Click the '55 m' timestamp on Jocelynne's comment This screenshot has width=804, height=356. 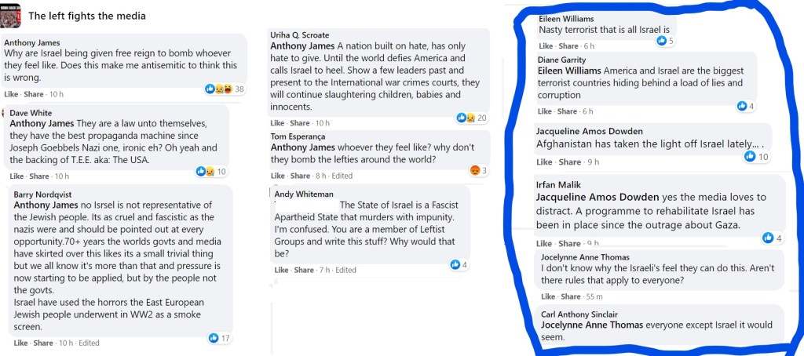point(593,296)
